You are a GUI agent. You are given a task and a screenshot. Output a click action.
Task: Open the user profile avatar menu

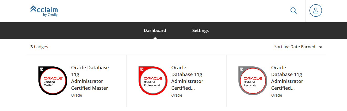315,10
